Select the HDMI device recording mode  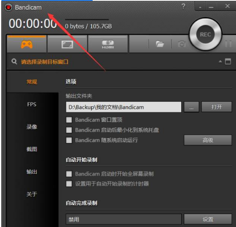coord(108,44)
